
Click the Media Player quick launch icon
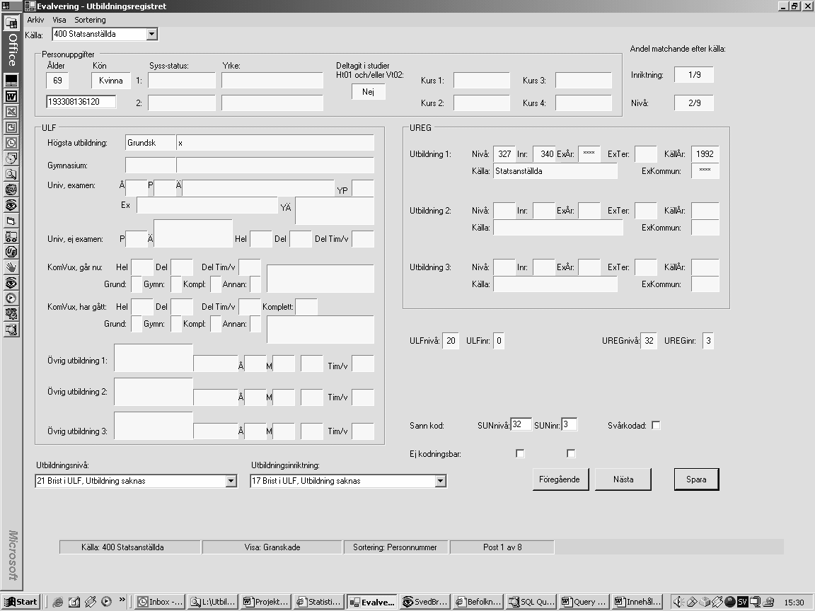coord(107,602)
